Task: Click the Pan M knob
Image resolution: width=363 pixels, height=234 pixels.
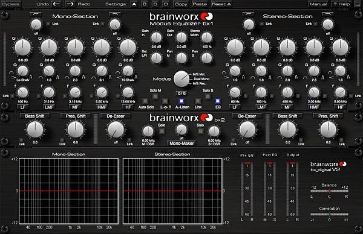Action: [181, 58]
